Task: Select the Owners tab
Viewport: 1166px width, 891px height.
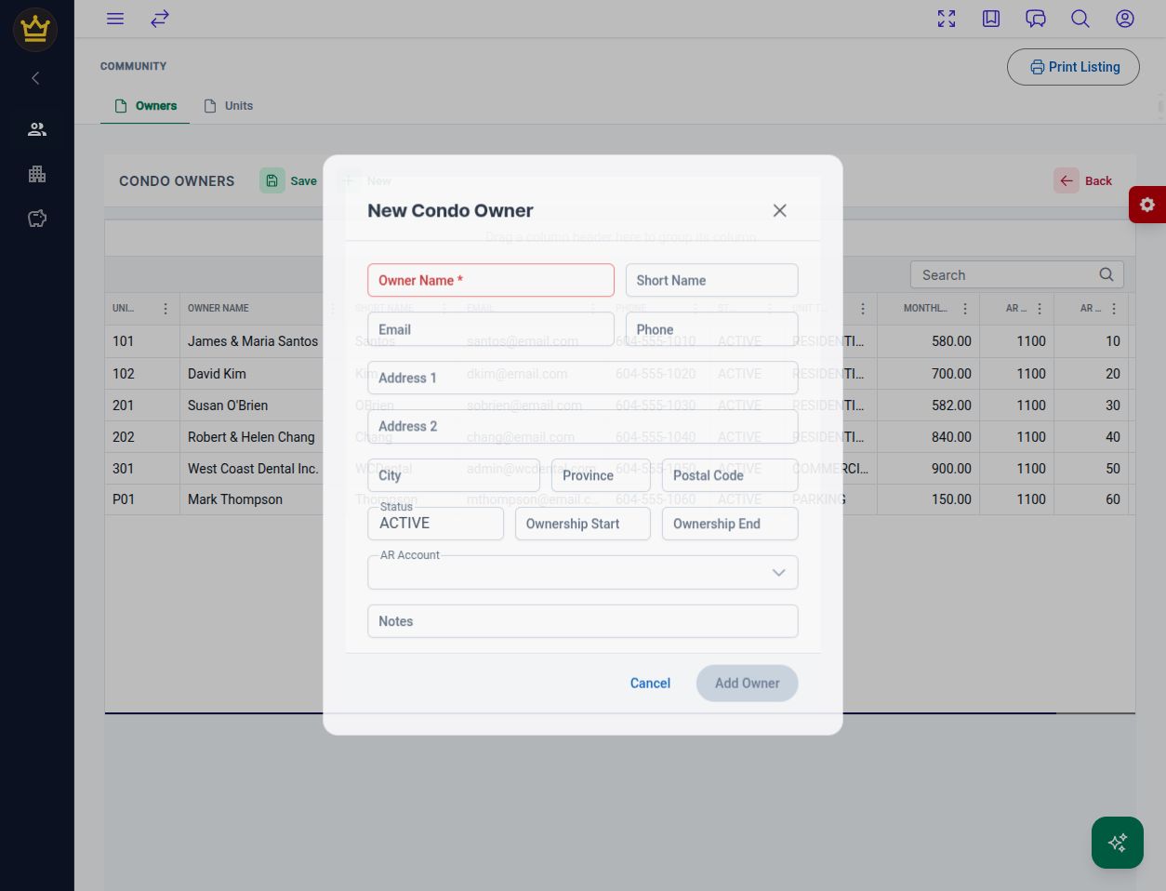Action: (145, 106)
